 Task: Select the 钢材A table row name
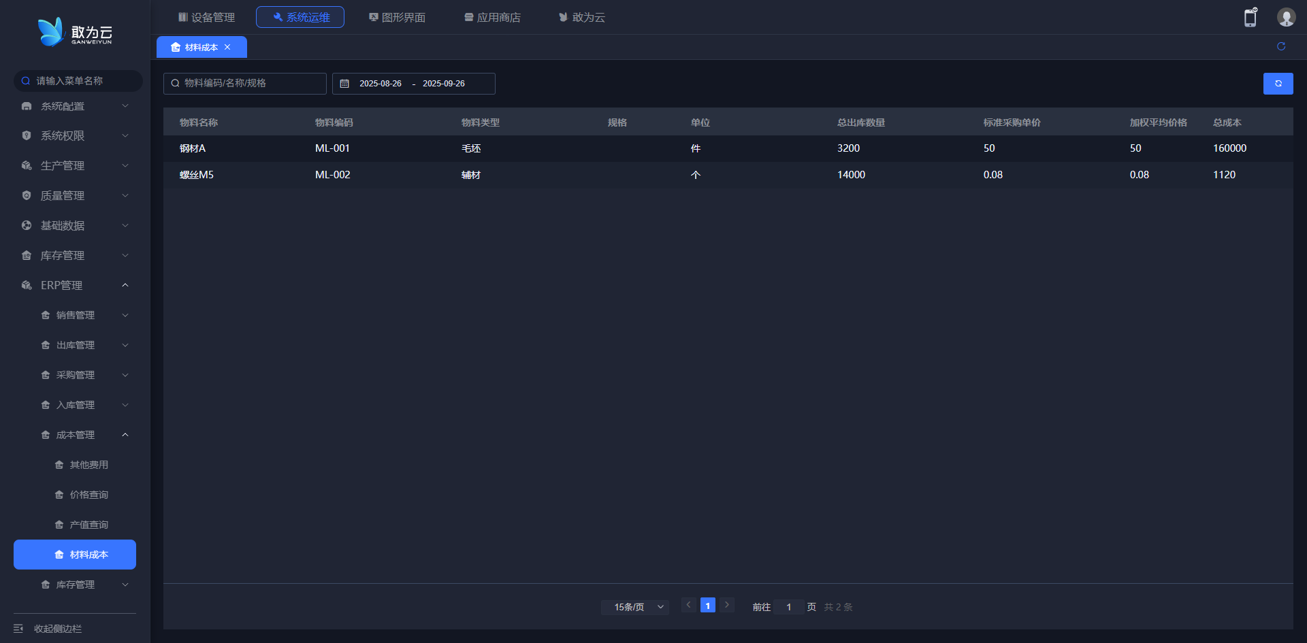[193, 148]
